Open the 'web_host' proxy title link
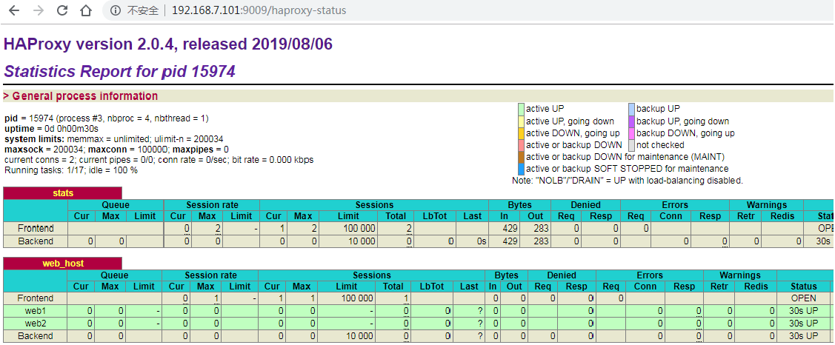The width and height of the screenshot is (835, 345). pos(63,264)
